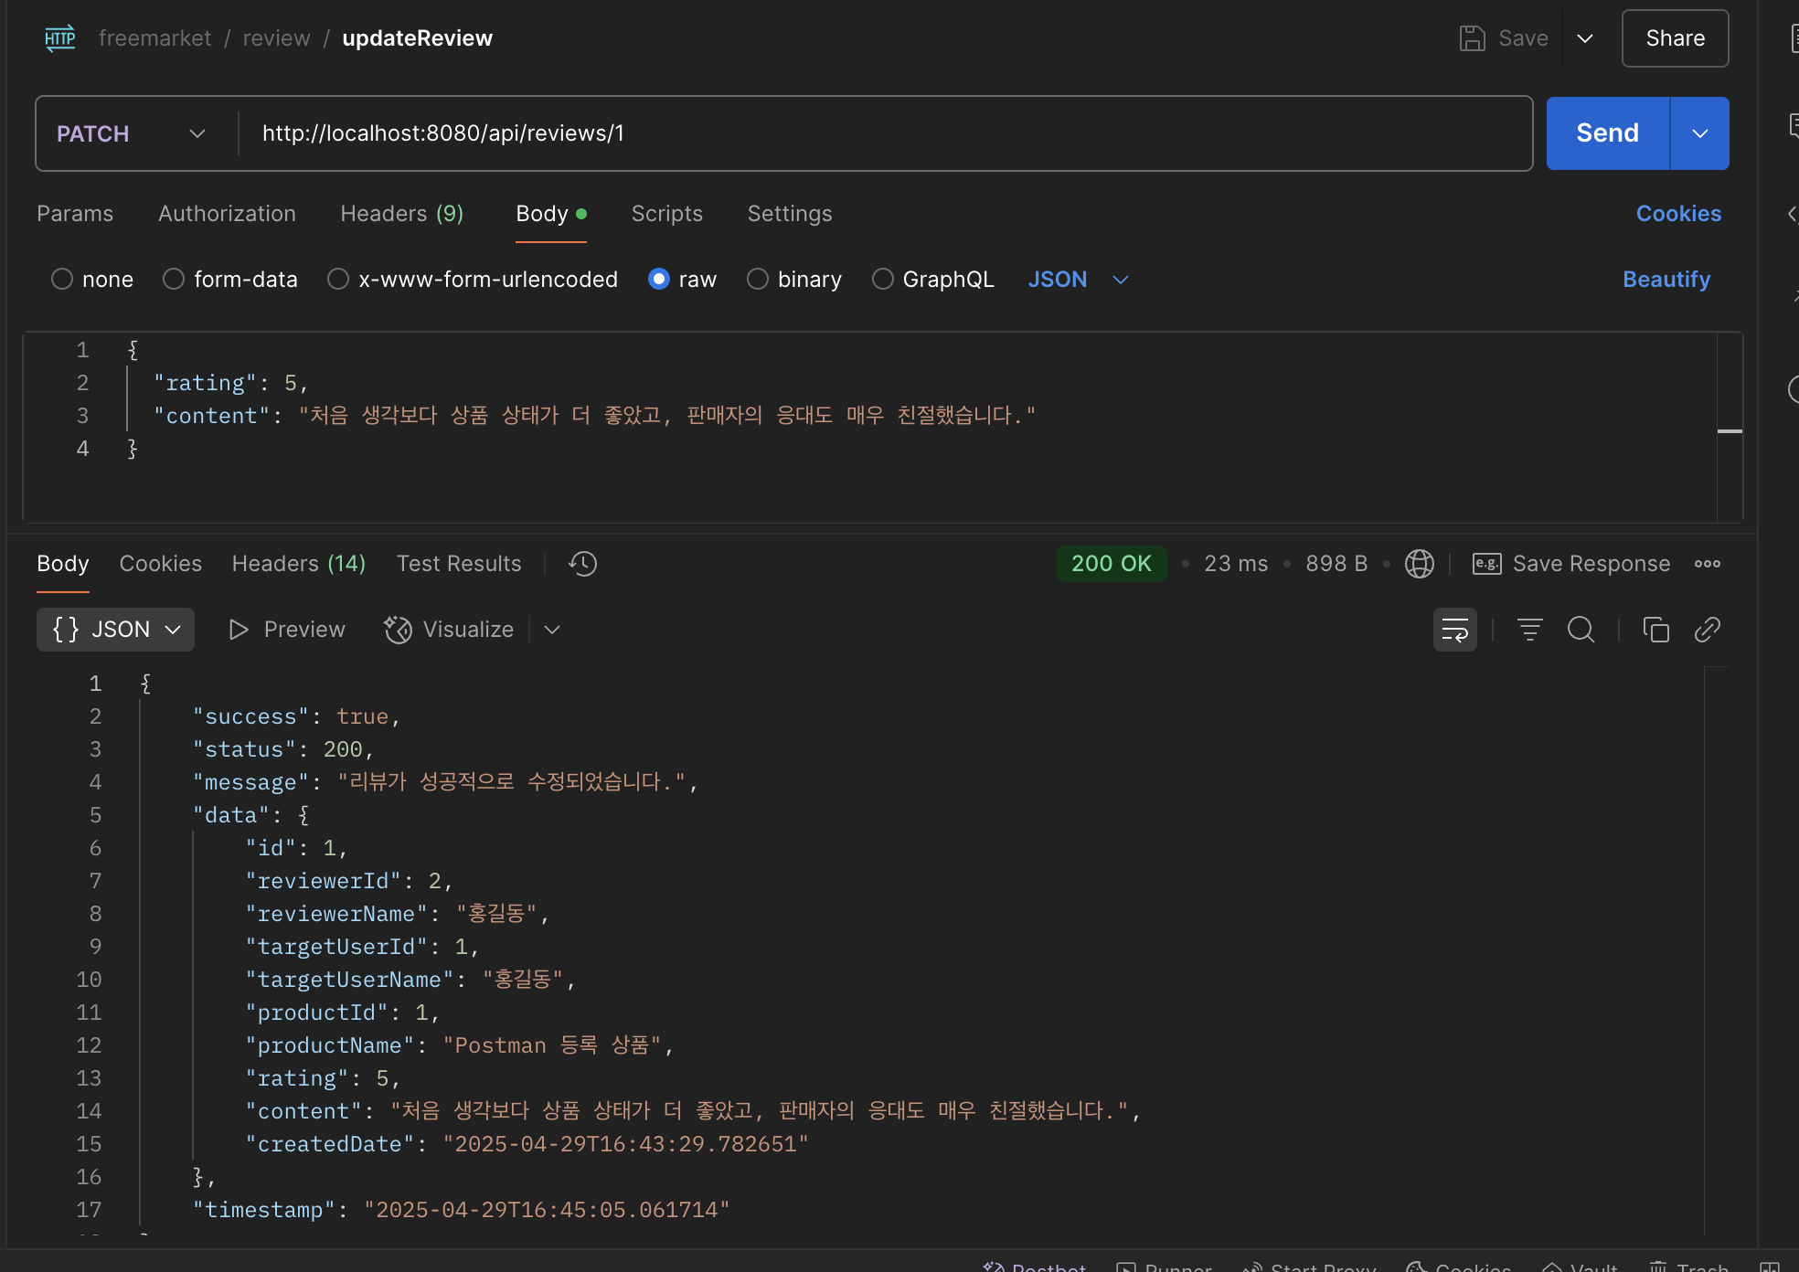Click the link icon in response toolbar
This screenshot has height=1272, width=1799.
(1707, 630)
